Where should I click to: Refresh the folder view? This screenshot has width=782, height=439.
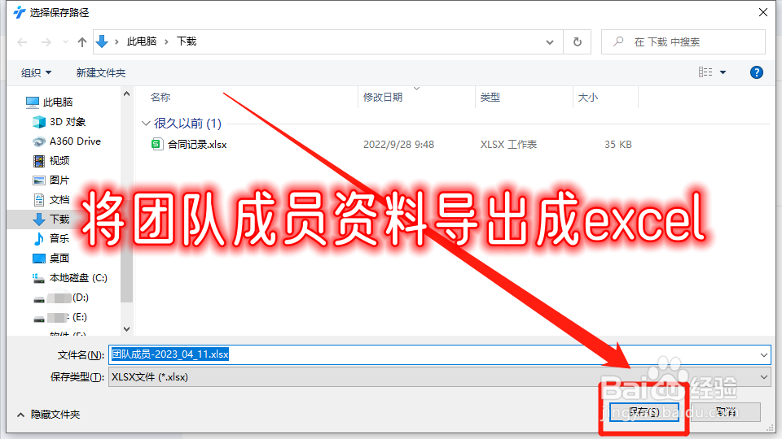click(577, 41)
